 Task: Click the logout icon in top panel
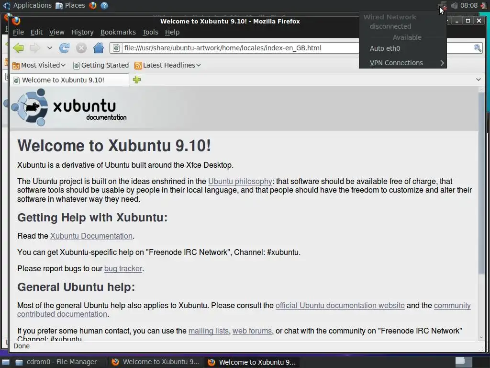tap(484, 6)
